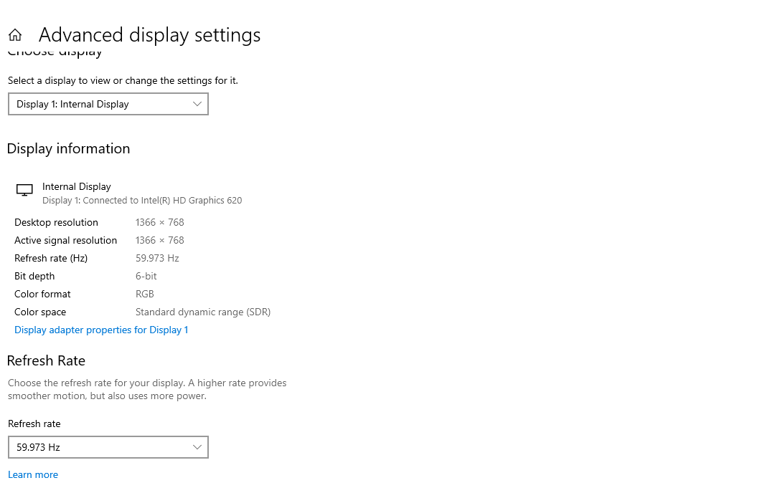
Task: Open Display adapter properties for Display 1
Action: pos(101,330)
